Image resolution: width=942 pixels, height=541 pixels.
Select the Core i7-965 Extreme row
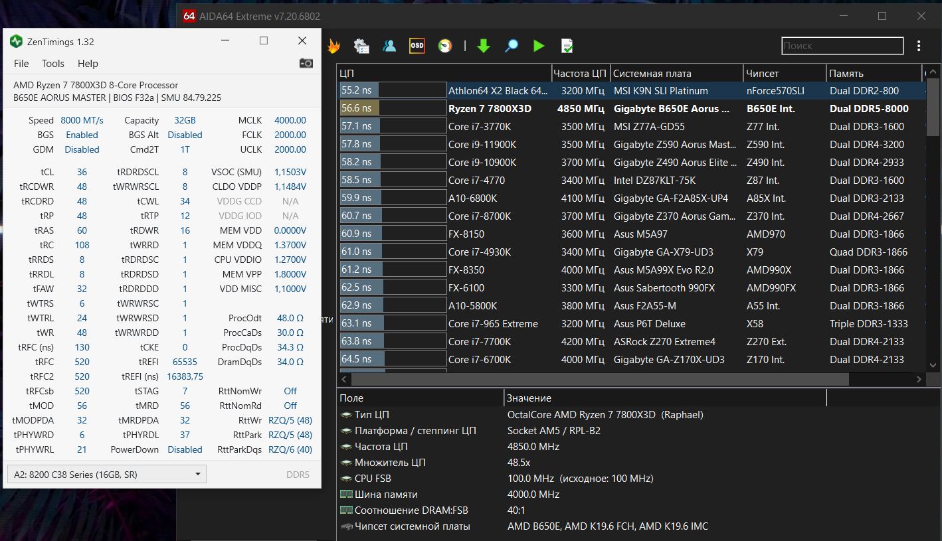631,324
